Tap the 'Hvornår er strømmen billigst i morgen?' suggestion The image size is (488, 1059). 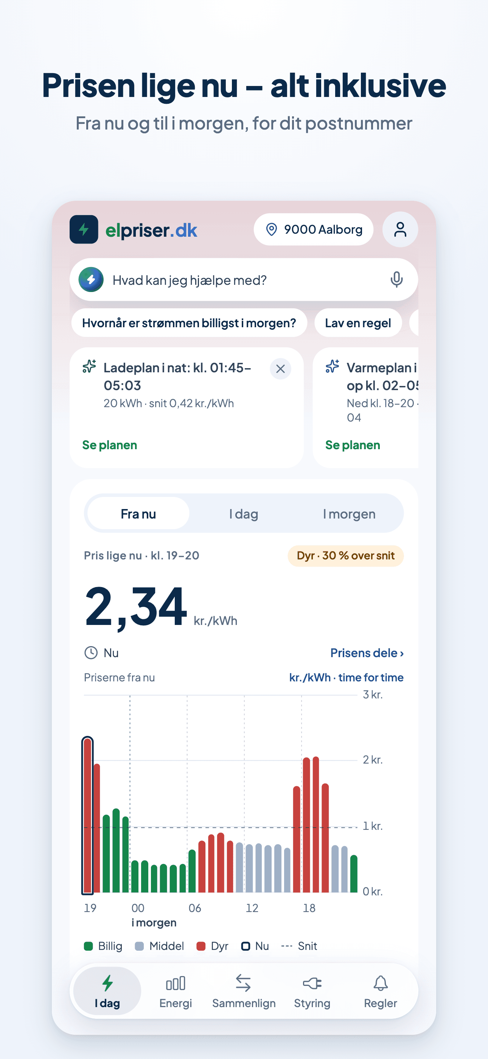189,323
